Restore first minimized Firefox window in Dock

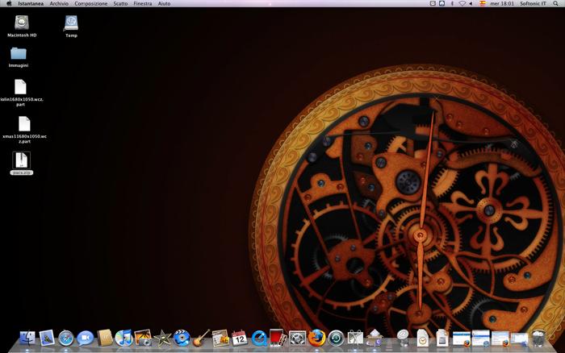[462, 339]
